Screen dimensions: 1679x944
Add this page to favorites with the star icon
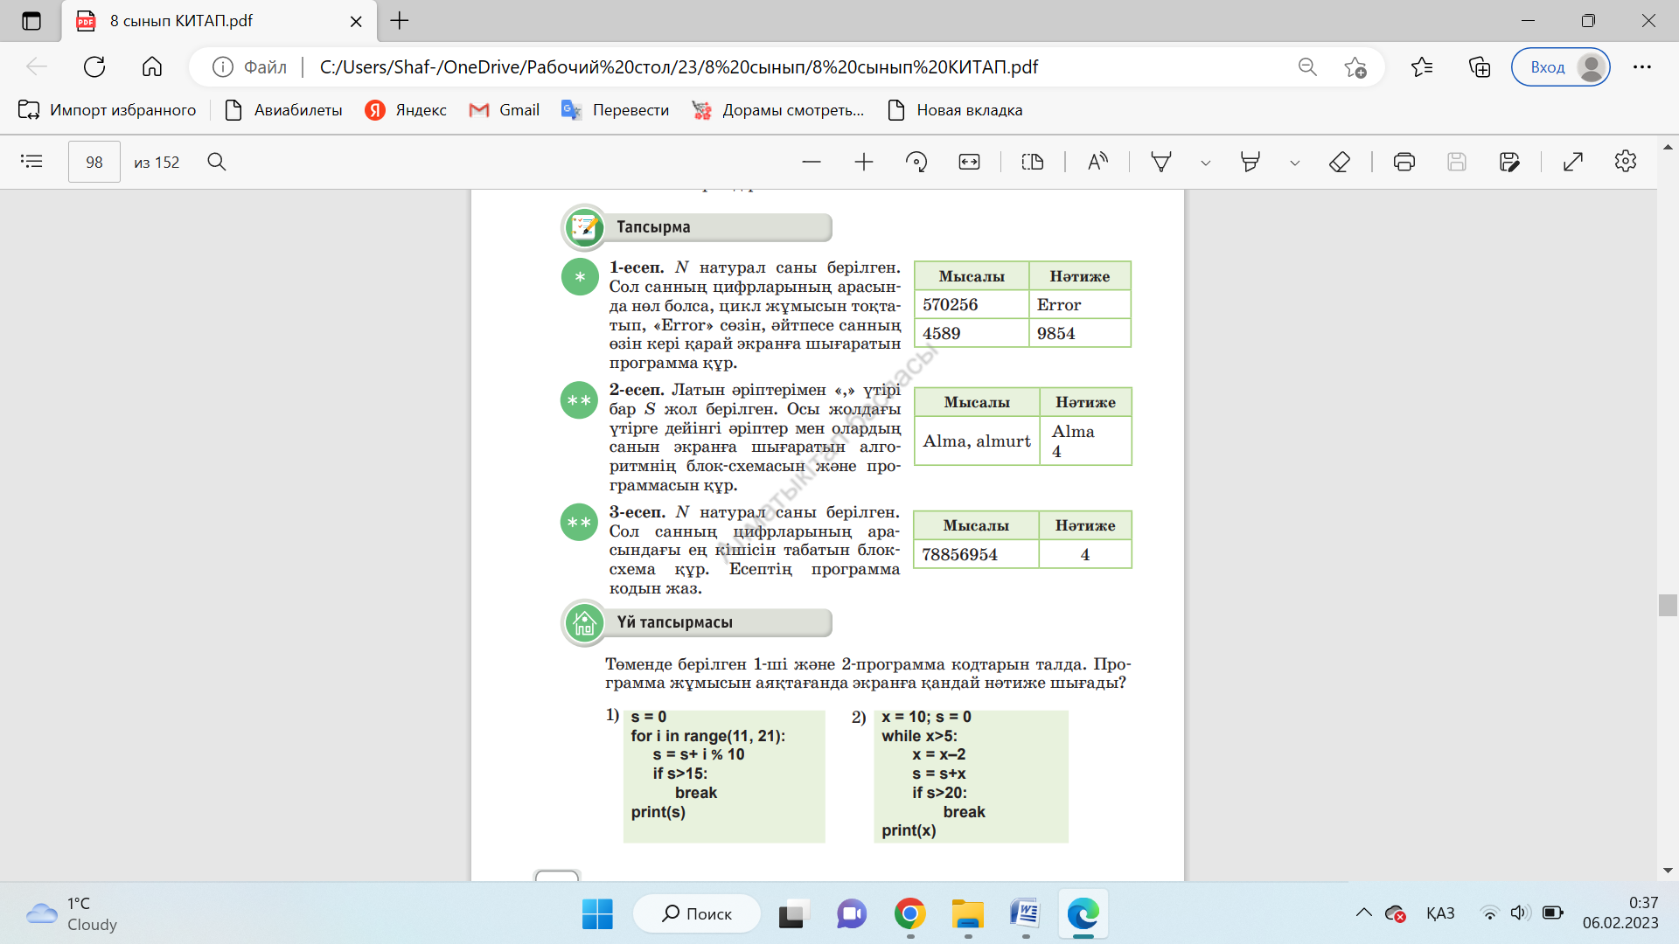click(x=1355, y=67)
